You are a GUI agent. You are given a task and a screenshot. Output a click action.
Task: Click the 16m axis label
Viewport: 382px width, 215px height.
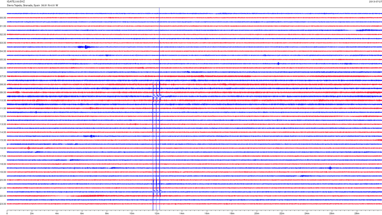click(x=207, y=213)
